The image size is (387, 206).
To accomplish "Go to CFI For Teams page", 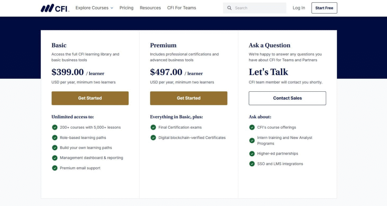I will 181,8.
